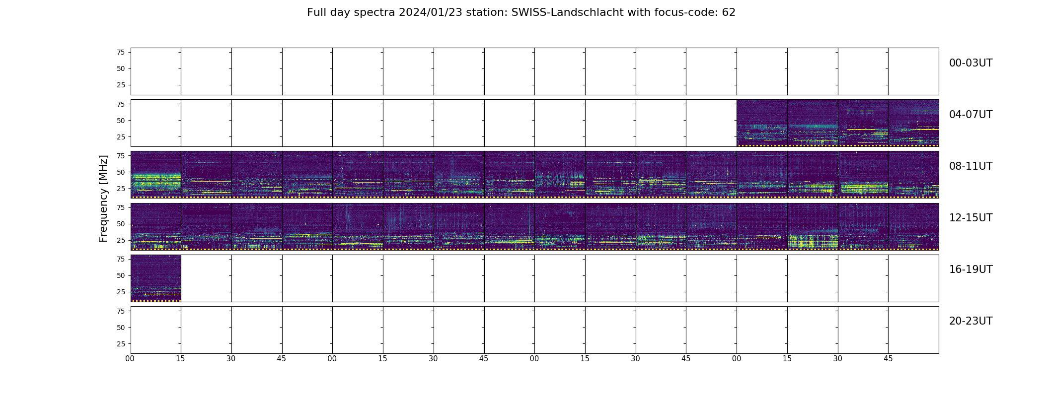Select the "08-11UT" row label
Viewport: 1043px width, 397px height.
(970, 166)
